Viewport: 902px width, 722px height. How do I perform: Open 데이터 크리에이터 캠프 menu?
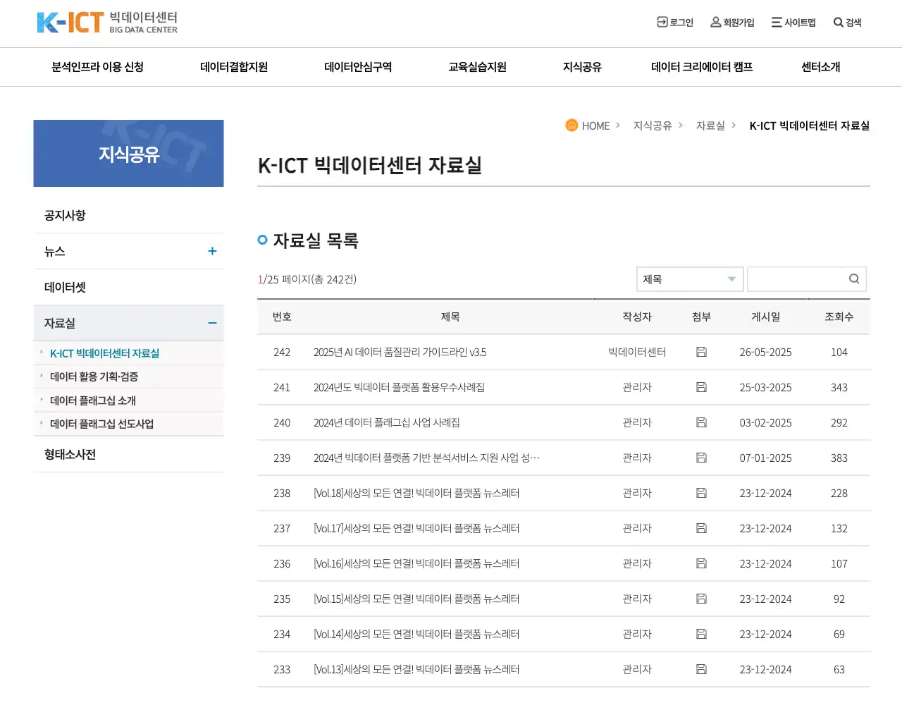coord(702,67)
